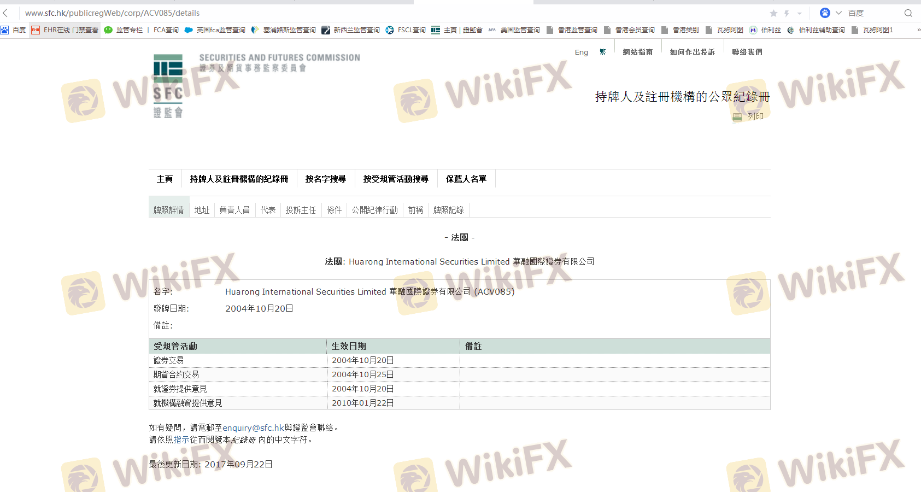Image resolution: width=921 pixels, height=492 pixels.
Task: Open the 聯絡我們 contact link
Action: pos(747,52)
